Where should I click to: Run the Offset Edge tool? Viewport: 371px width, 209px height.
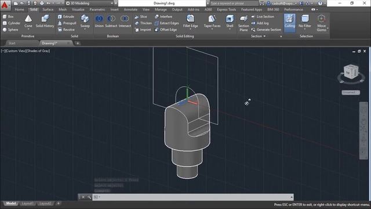tap(166, 30)
